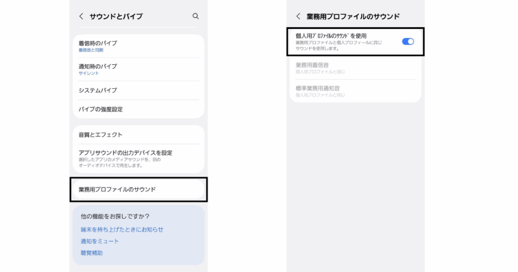This screenshot has height=272, width=518.
Task: Open 音質とエフェクト settings
Action: click(139, 134)
